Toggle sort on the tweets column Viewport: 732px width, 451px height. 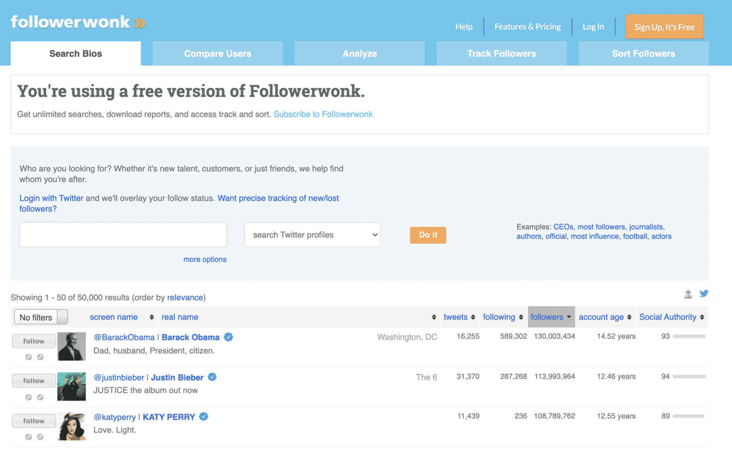(x=472, y=317)
